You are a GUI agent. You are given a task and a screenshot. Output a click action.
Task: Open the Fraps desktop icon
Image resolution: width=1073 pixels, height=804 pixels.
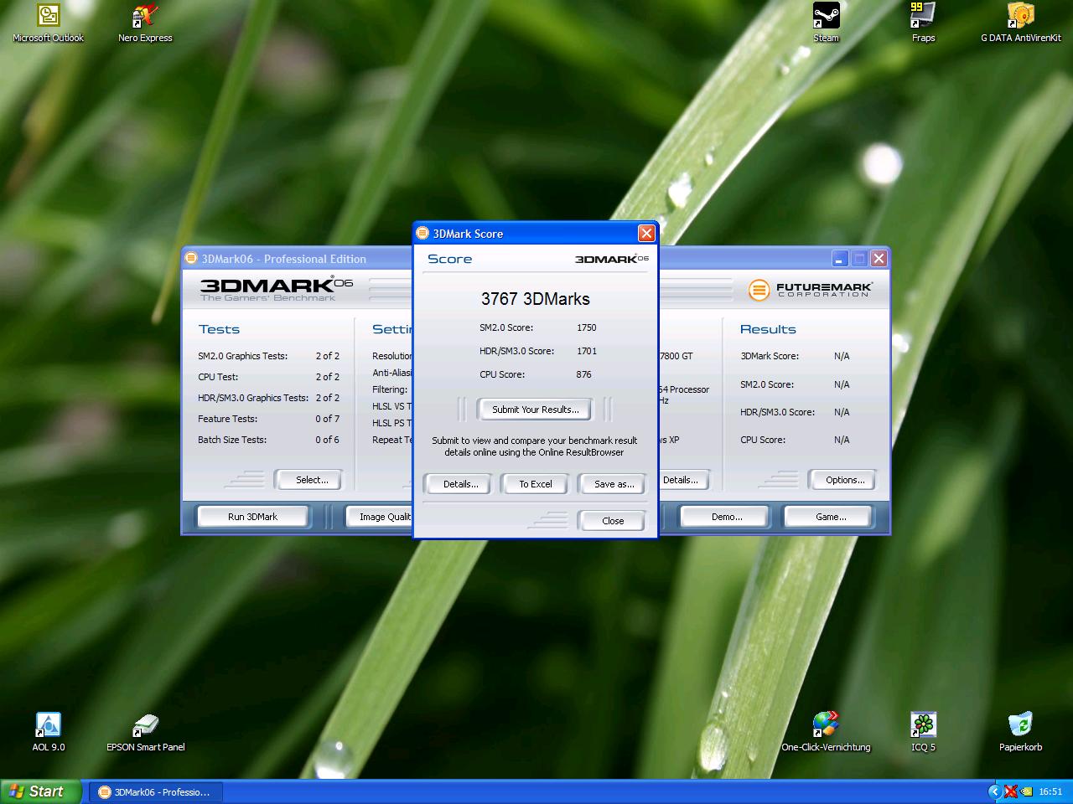coord(923,23)
